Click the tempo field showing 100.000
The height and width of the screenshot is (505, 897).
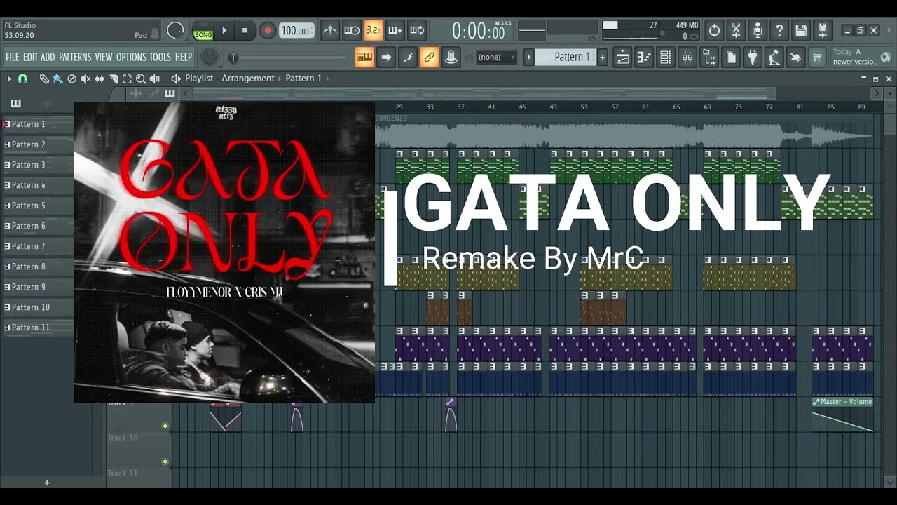point(297,31)
